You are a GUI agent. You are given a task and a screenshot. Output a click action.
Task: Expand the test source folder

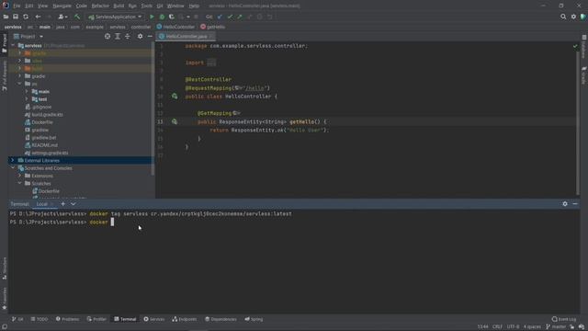[x=27, y=99]
